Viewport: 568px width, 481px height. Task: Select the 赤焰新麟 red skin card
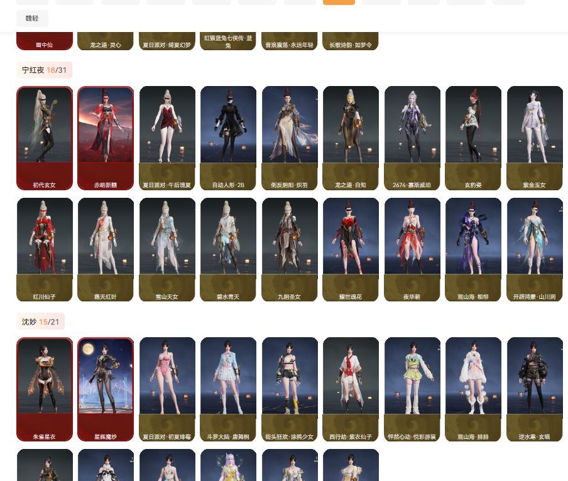pyautogui.click(x=106, y=138)
